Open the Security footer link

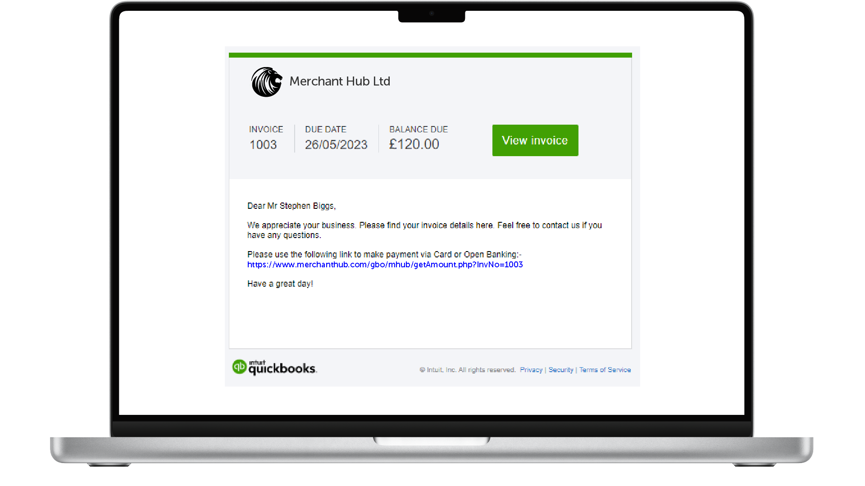pos(561,370)
